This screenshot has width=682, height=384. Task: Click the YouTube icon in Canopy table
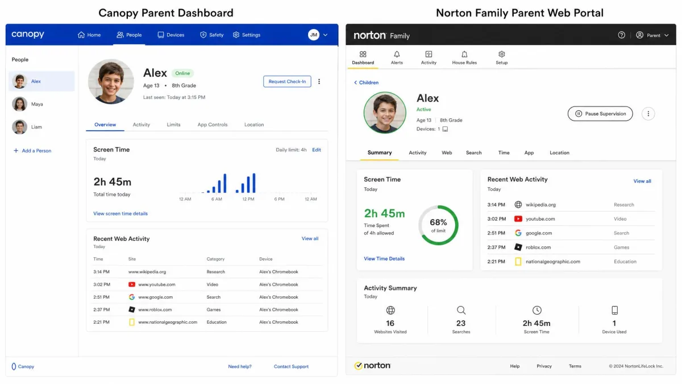click(132, 284)
